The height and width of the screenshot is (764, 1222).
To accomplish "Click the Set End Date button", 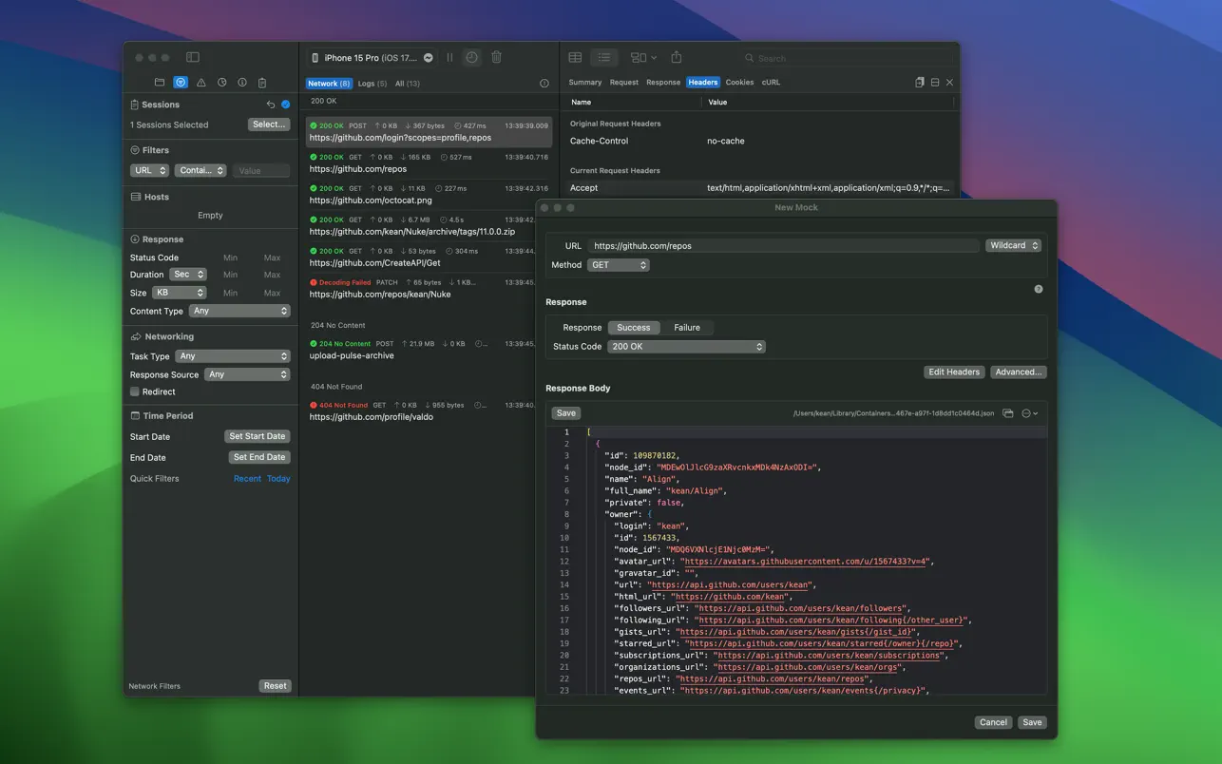I will pyautogui.click(x=259, y=457).
